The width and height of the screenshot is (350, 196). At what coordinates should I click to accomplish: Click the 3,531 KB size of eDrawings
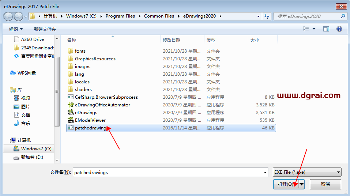pyautogui.click(x=265, y=113)
